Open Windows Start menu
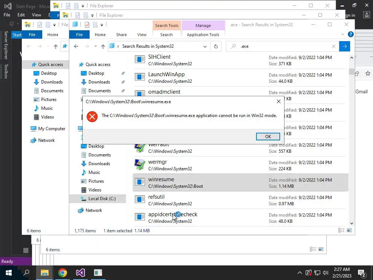This screenshot has height=280, width=373. 9,273
